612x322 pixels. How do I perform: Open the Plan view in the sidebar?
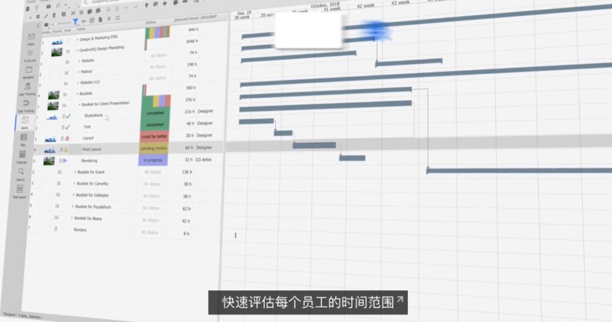23,139
